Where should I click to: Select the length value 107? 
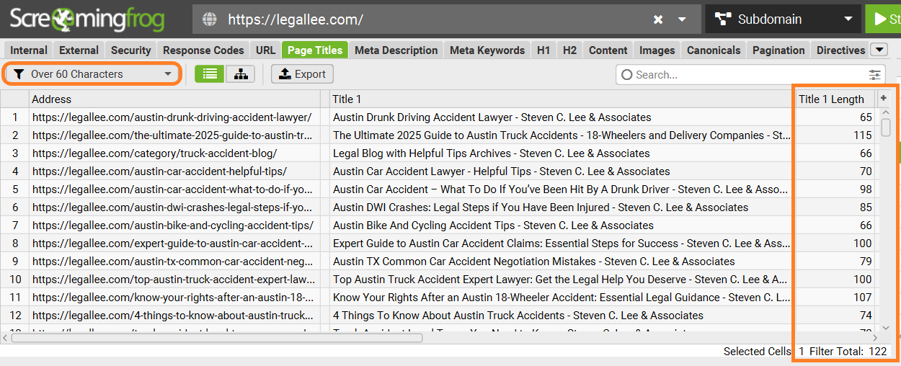click(x=863, y=297)
